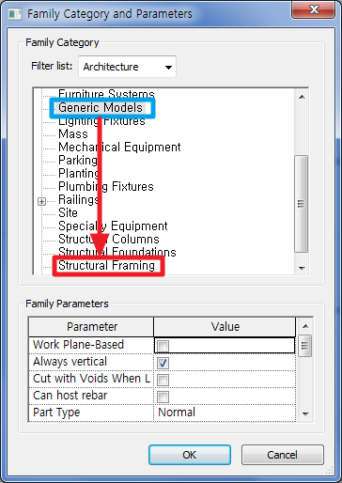The width and height of the screenshot is (342, 483).
Task: Click category list scroll-up arrow
Action: click(x=302, y=97)
